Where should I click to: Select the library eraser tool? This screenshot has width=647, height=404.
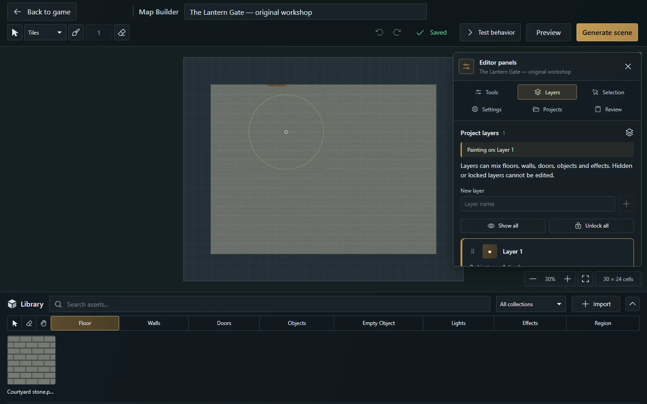point(29,323)
